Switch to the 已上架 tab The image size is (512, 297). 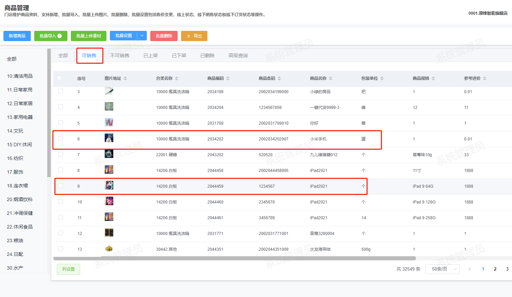click(x=151, y=55)
